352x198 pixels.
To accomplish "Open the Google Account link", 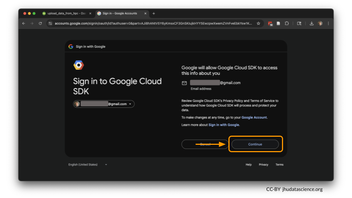I will coord(254,117).
